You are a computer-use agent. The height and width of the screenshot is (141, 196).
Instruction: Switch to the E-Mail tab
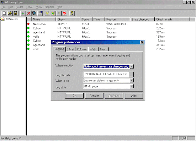click(70, 49)
